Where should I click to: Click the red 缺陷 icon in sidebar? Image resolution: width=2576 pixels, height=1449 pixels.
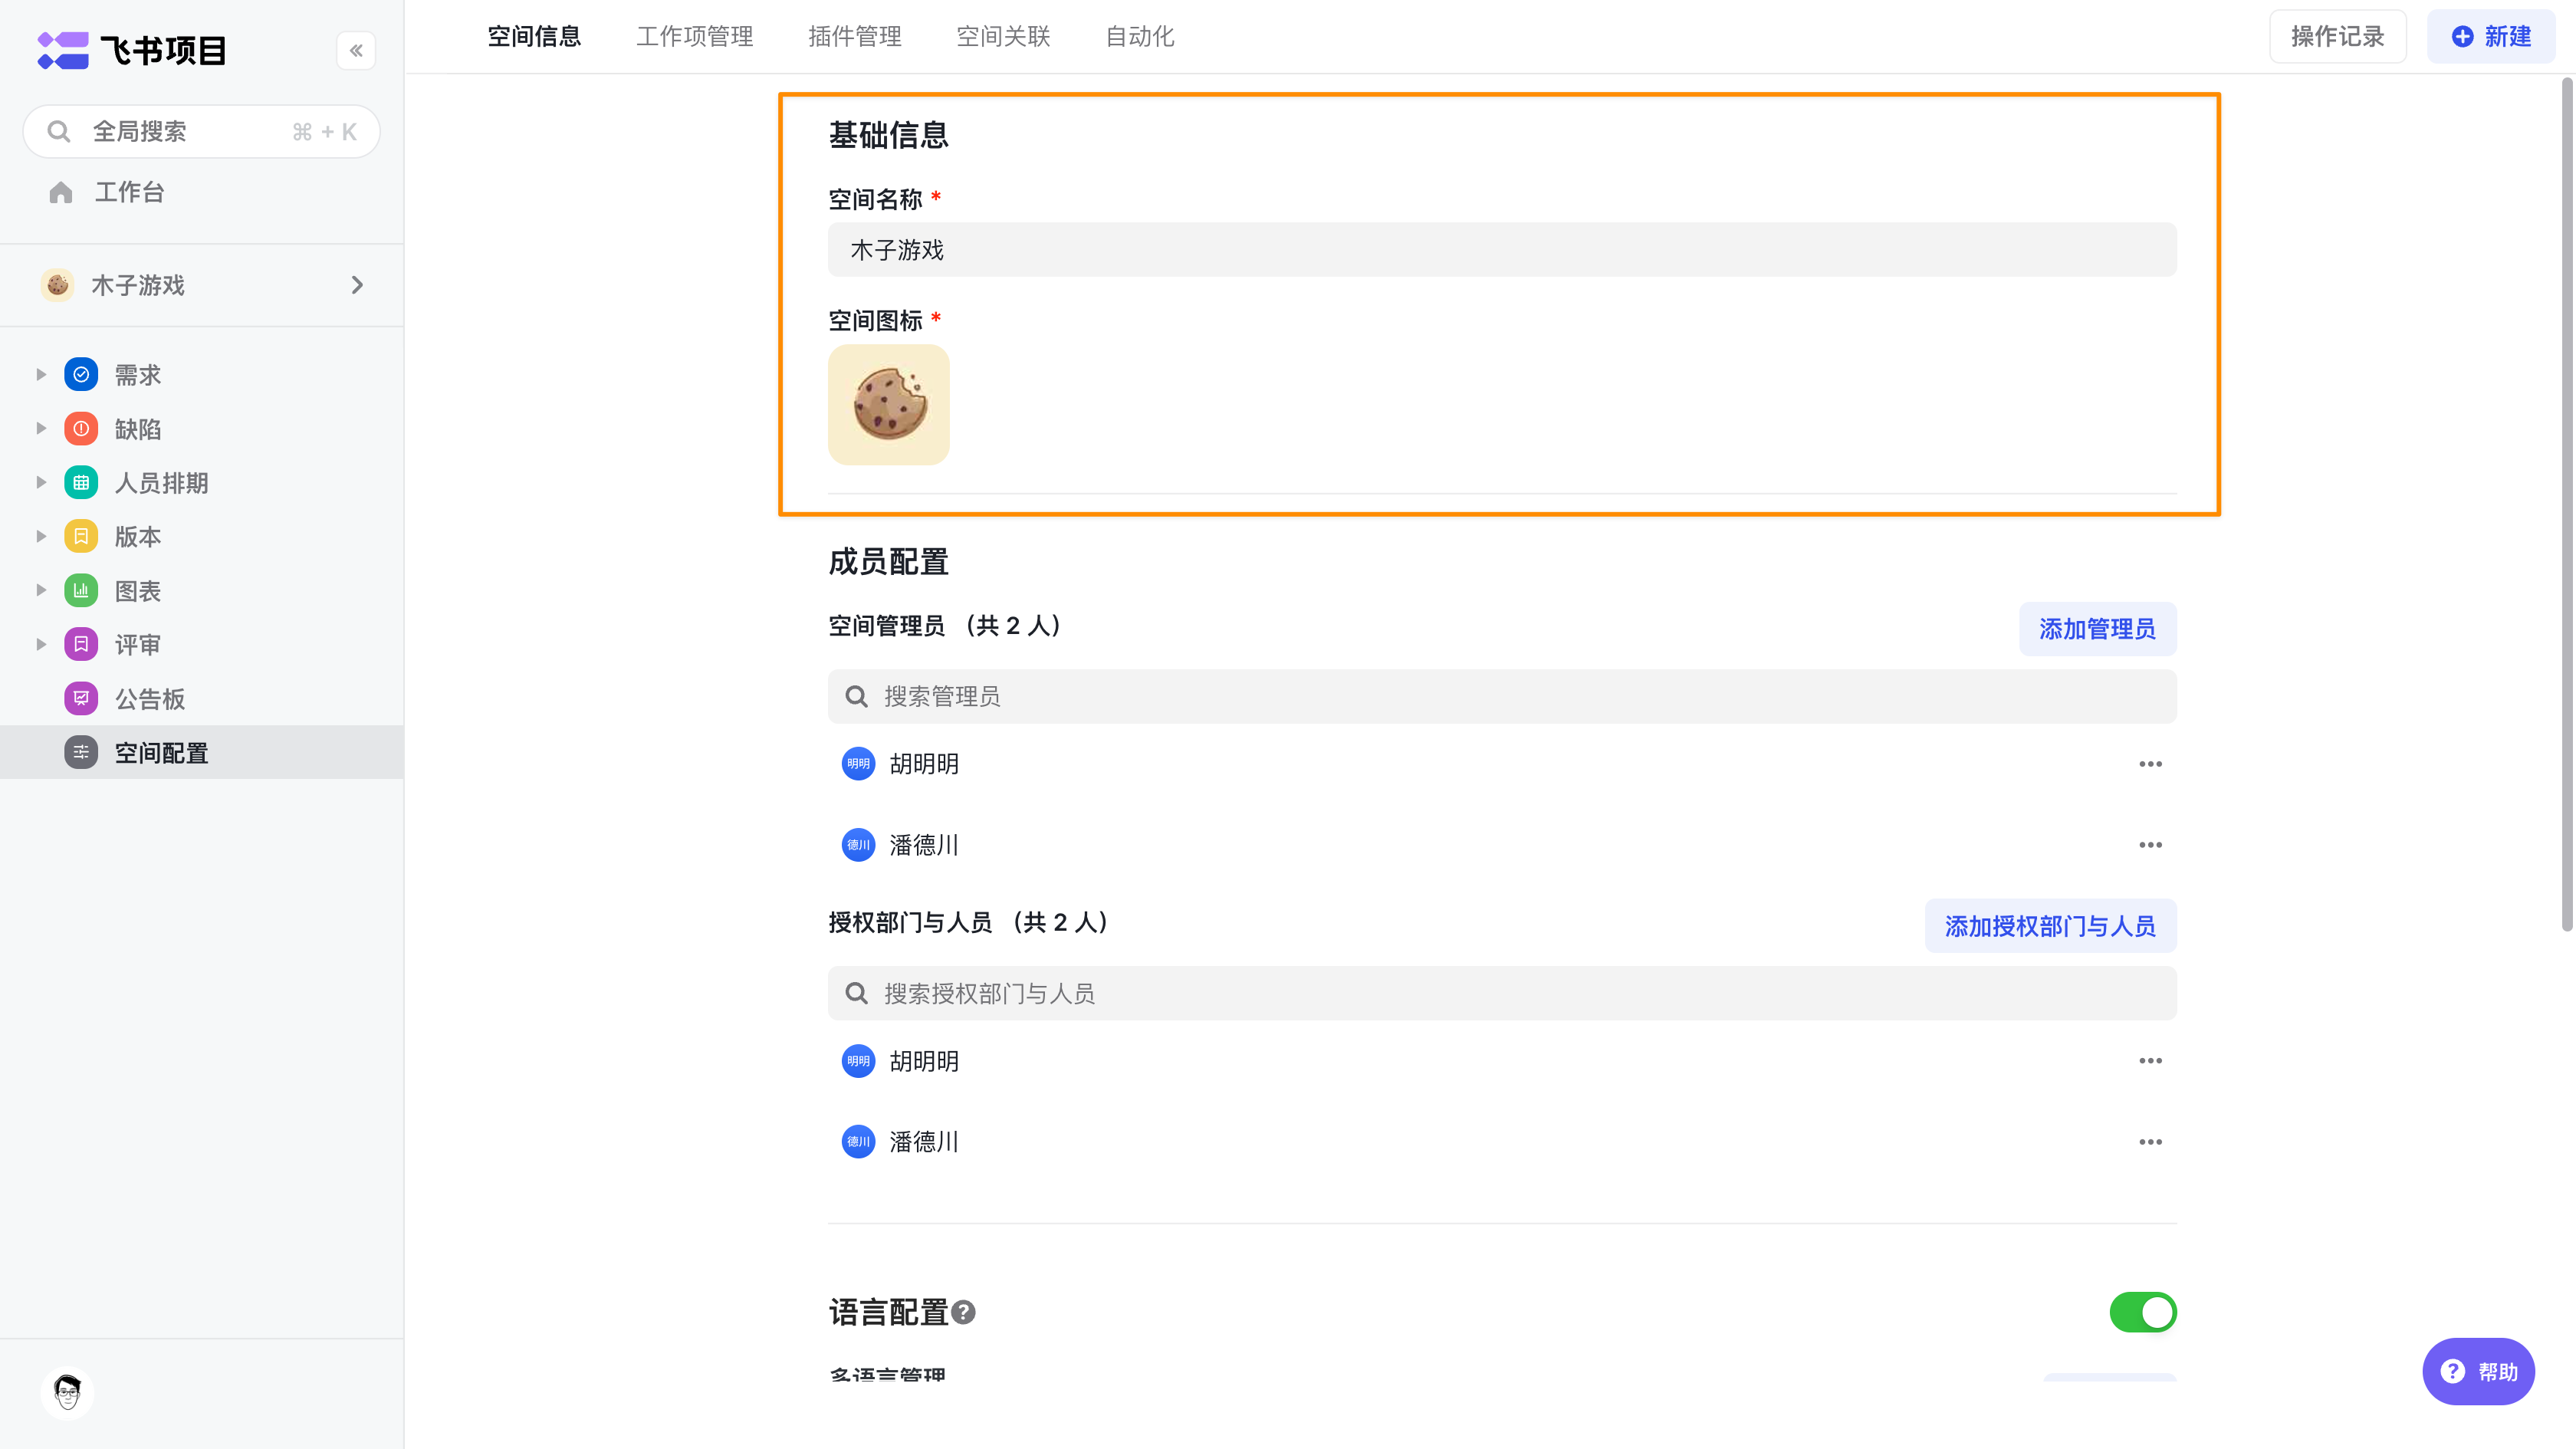[x=81, y=428]
